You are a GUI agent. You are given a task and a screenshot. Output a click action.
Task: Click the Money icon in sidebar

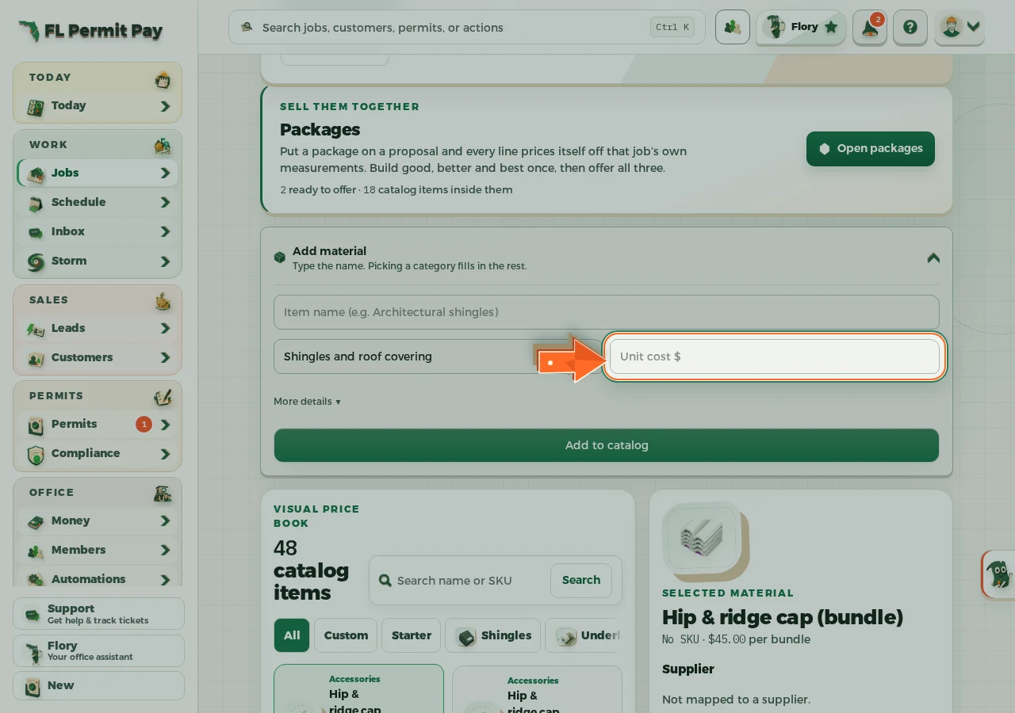(36, 522)
